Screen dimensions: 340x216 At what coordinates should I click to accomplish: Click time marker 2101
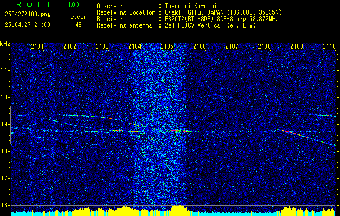(x=37, y=46)
